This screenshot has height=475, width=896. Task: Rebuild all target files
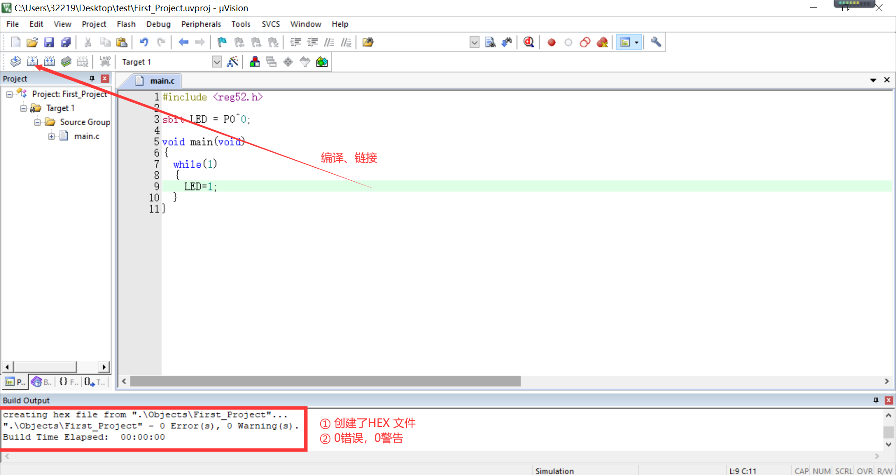point(49,61)
